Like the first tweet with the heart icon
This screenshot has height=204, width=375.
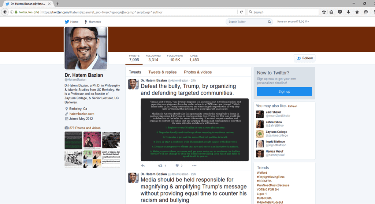pos(177,165)
